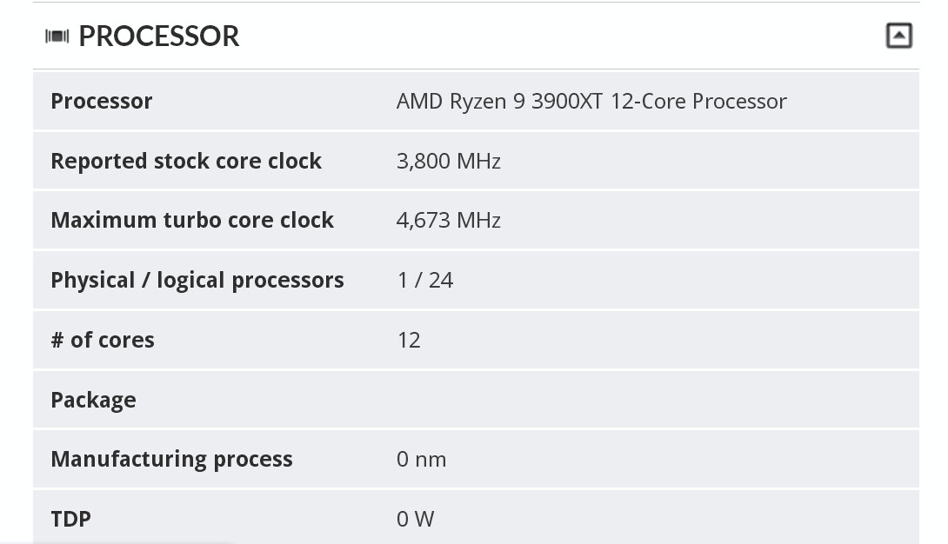The width and height of the screenshot is (948, 544).
Task: Click the 1 / 24 value
Action: (425, 280)
